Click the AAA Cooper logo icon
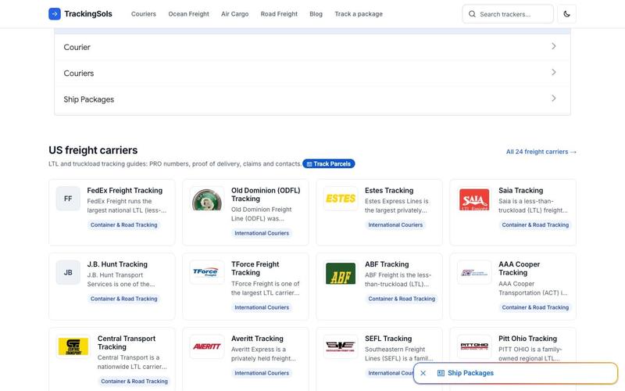Screen dimensions: 625x391 tap(474, 272)
